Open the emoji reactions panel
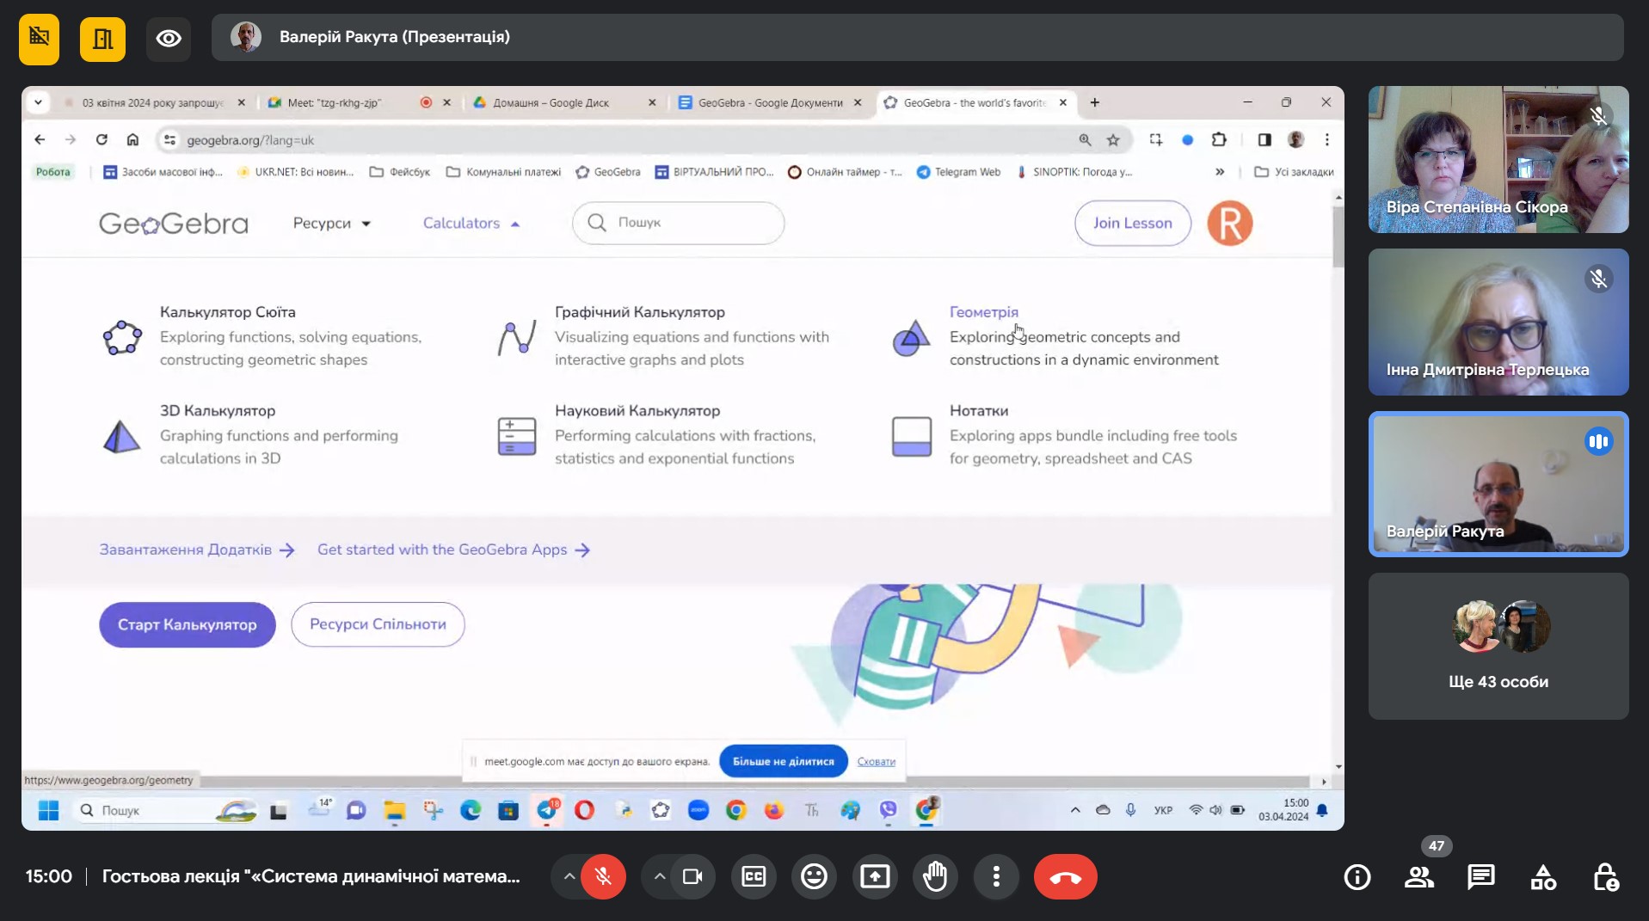This screenshot has height=921, width=1649. (814, 877)
